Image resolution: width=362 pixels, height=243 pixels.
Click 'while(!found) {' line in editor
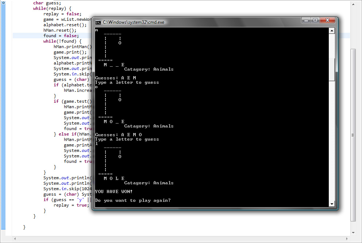pyautogui.click(x=62, y=41)
